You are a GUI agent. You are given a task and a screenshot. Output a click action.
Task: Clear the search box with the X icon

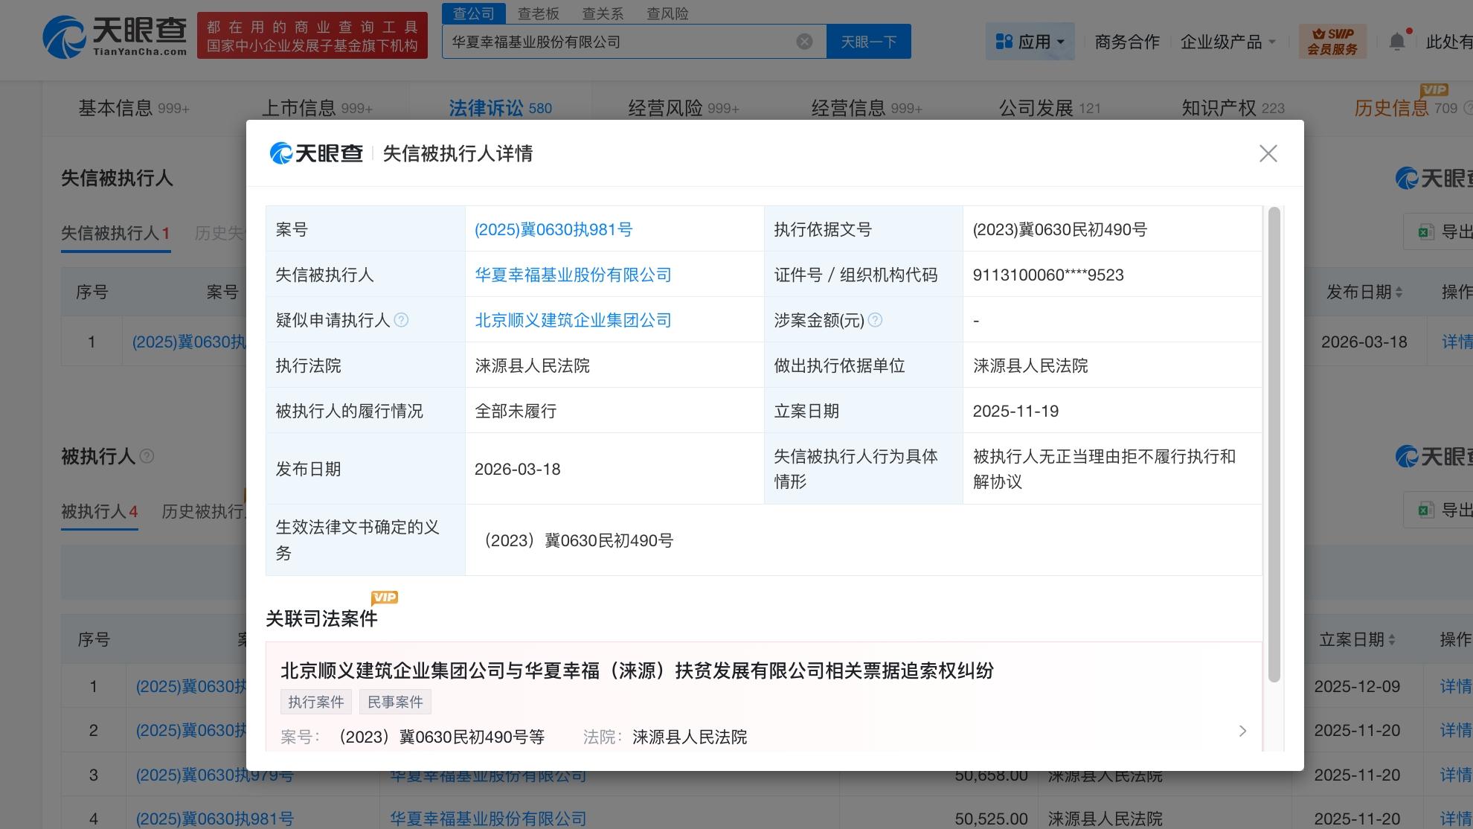[804, 41]
